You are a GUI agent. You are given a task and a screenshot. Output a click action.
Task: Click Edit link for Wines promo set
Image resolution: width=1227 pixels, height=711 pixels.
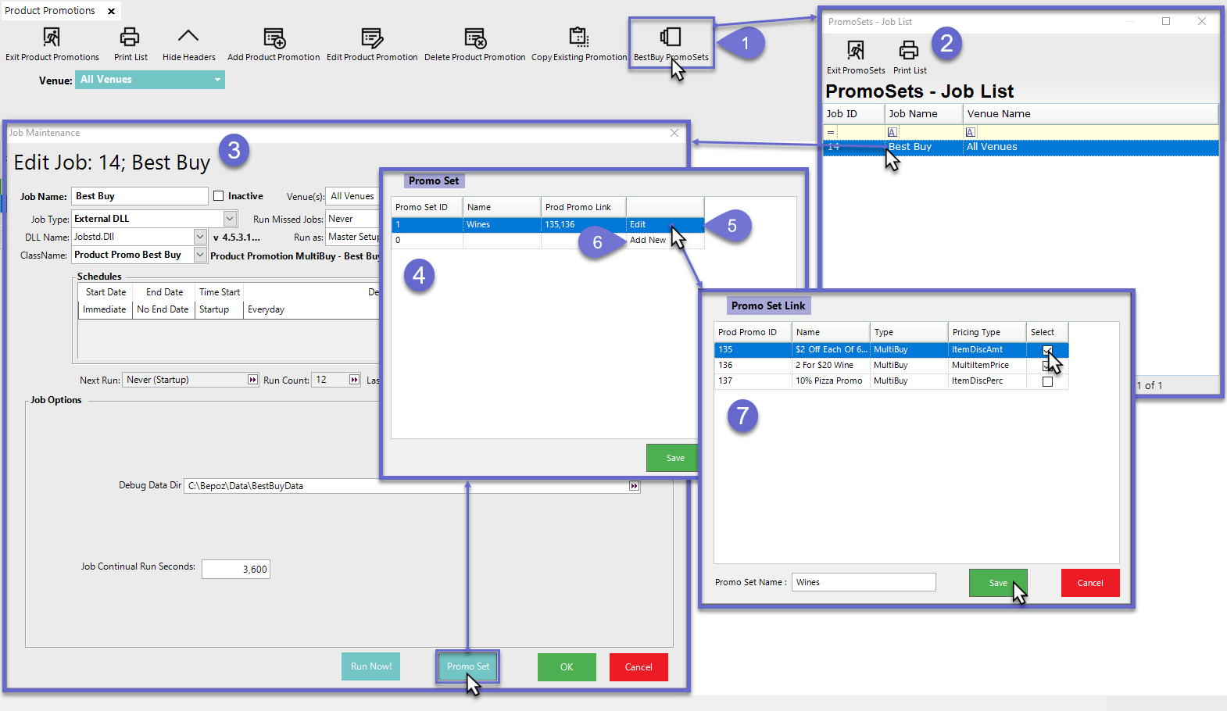click(x=638, y=224)
